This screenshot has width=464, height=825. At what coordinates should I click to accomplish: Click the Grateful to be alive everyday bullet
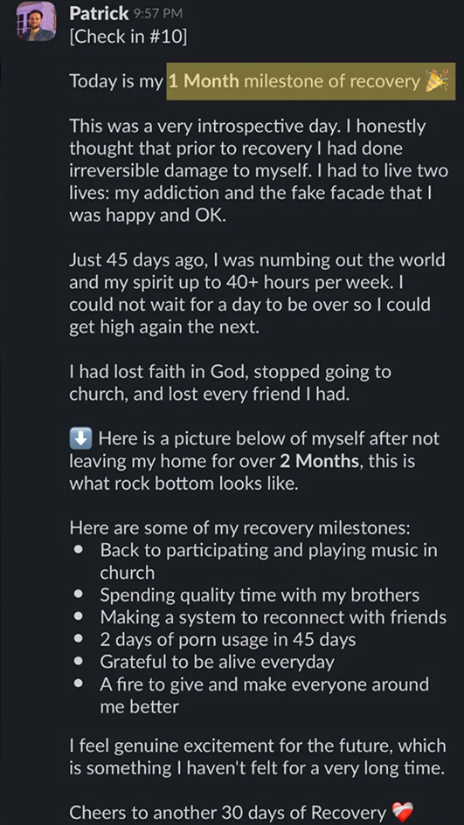pos(217,662)
